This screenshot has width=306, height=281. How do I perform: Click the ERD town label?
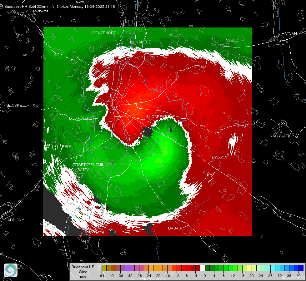[x=66, y=147]
